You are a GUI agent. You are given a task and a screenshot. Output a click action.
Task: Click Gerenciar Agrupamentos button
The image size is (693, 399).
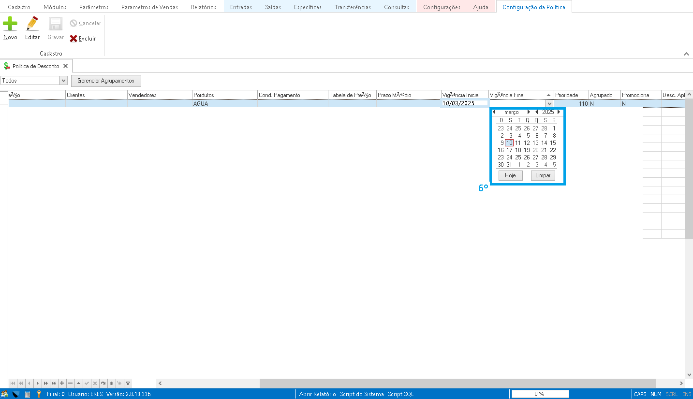point(106,81)
